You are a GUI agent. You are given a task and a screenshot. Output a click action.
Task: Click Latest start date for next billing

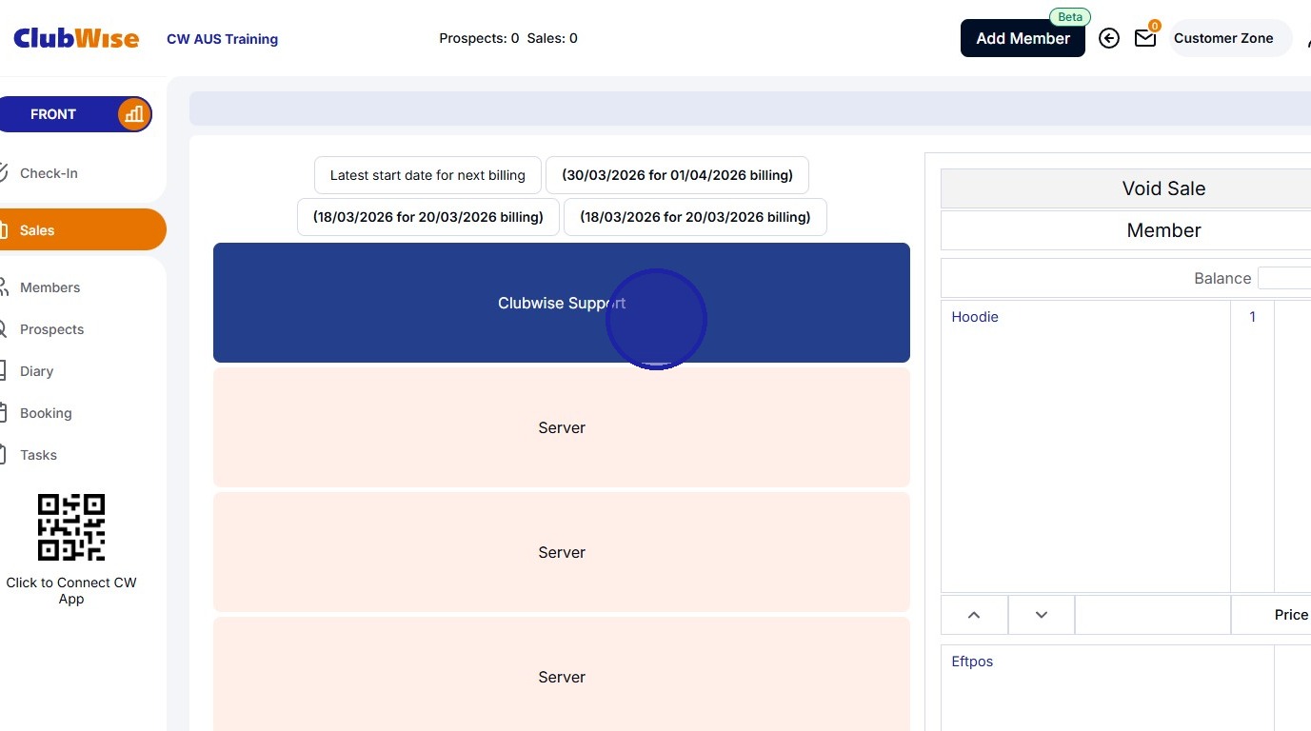(x=427, y=175)
